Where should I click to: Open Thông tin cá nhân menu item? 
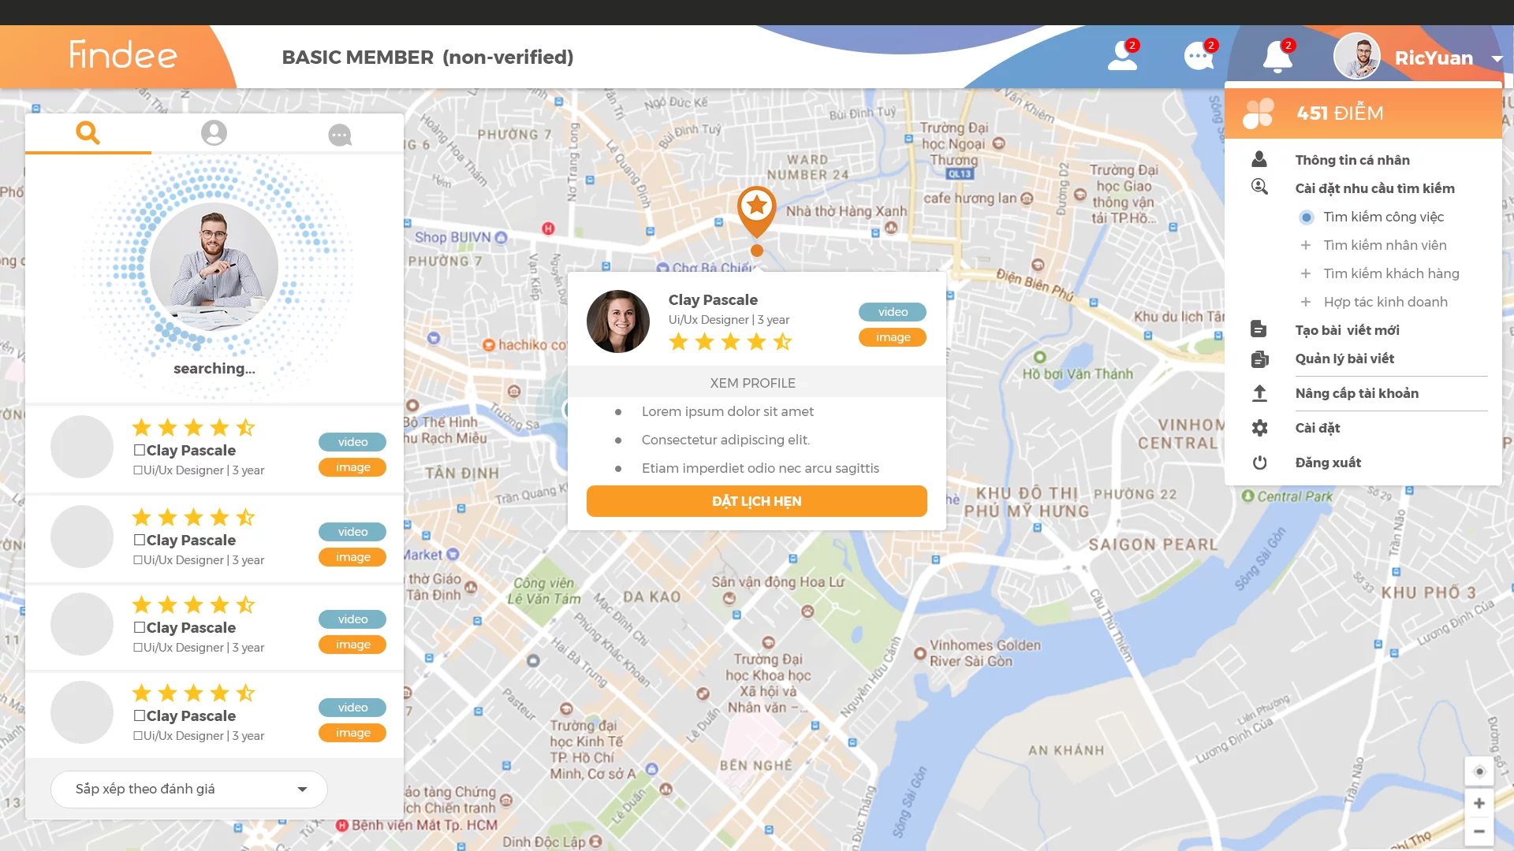1352,160
